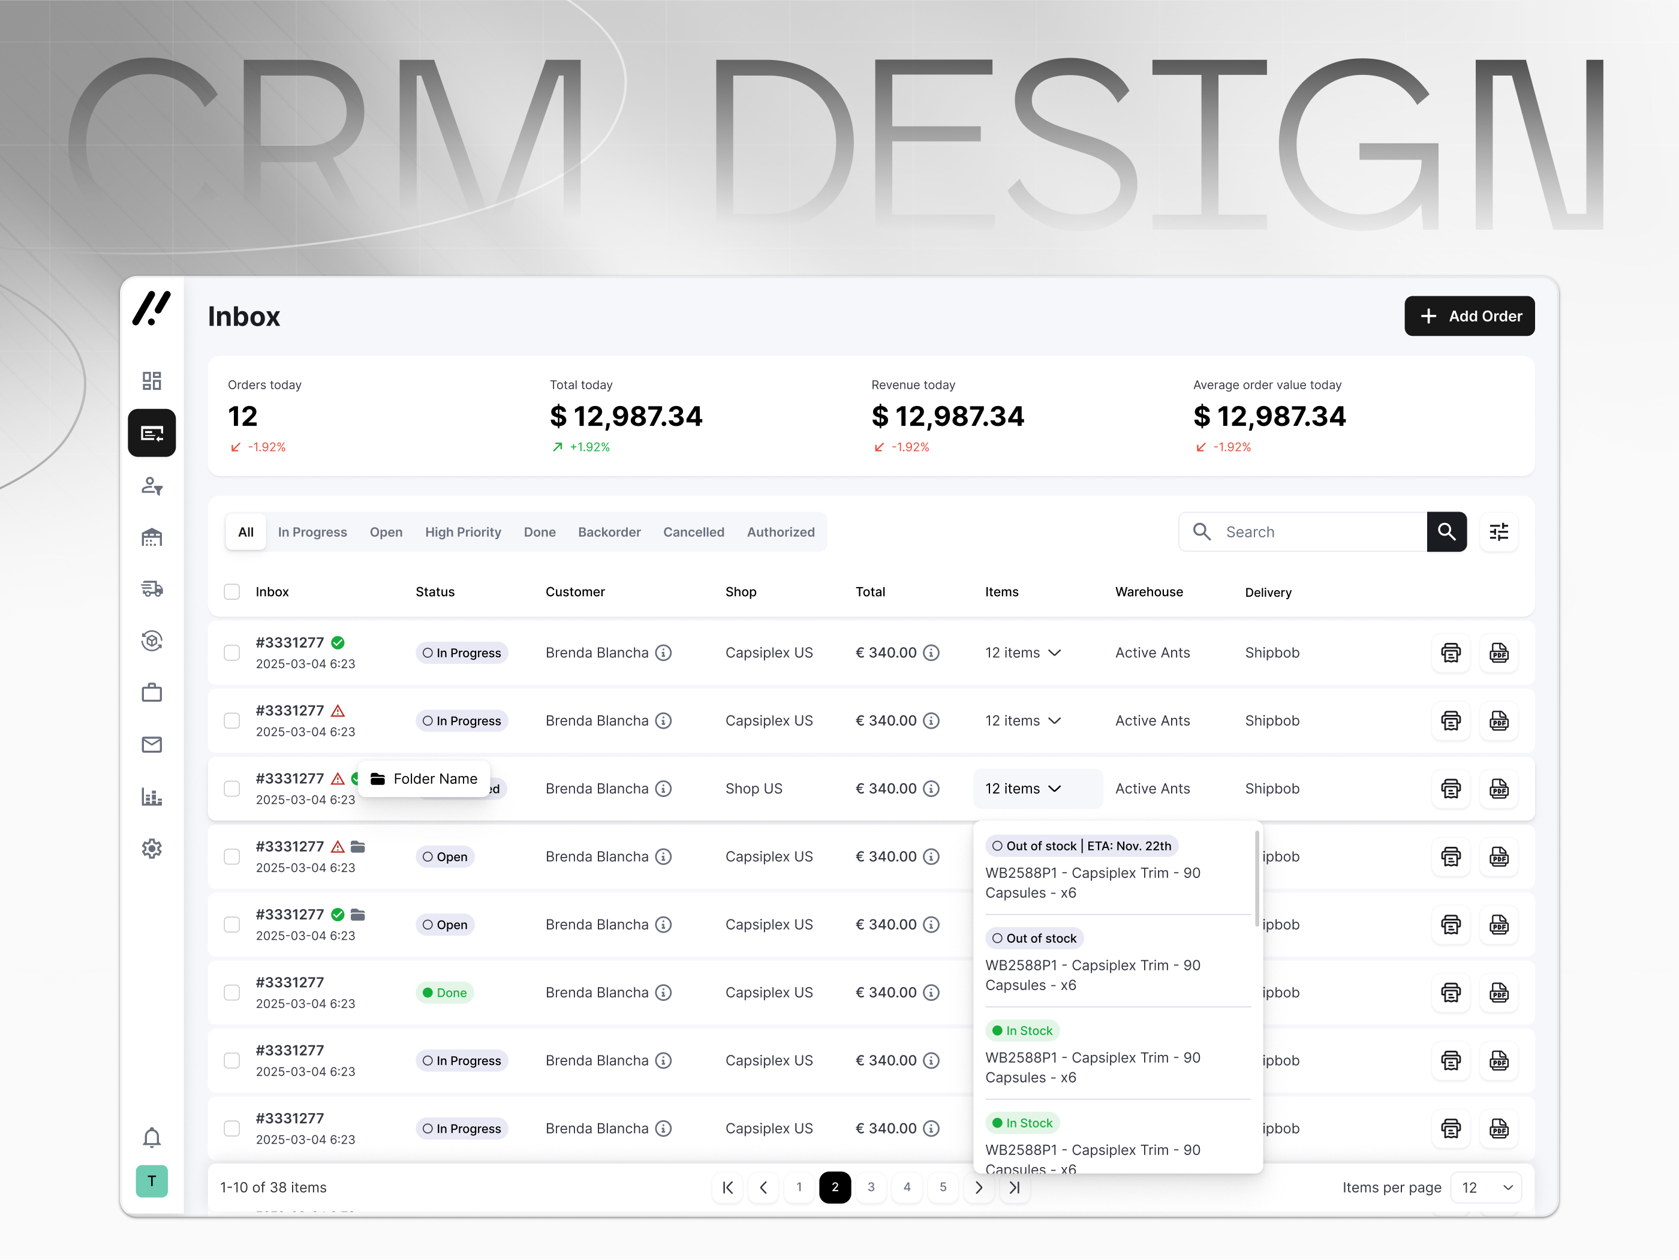The image size is (1679, 1260).
Task: Check the second Open order checkbox
Action: [232, 925]
